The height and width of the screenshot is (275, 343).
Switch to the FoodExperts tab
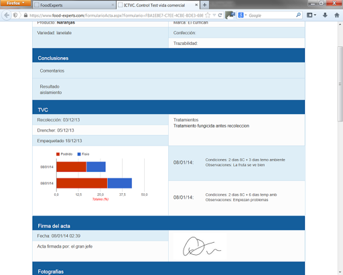[74, 5]
